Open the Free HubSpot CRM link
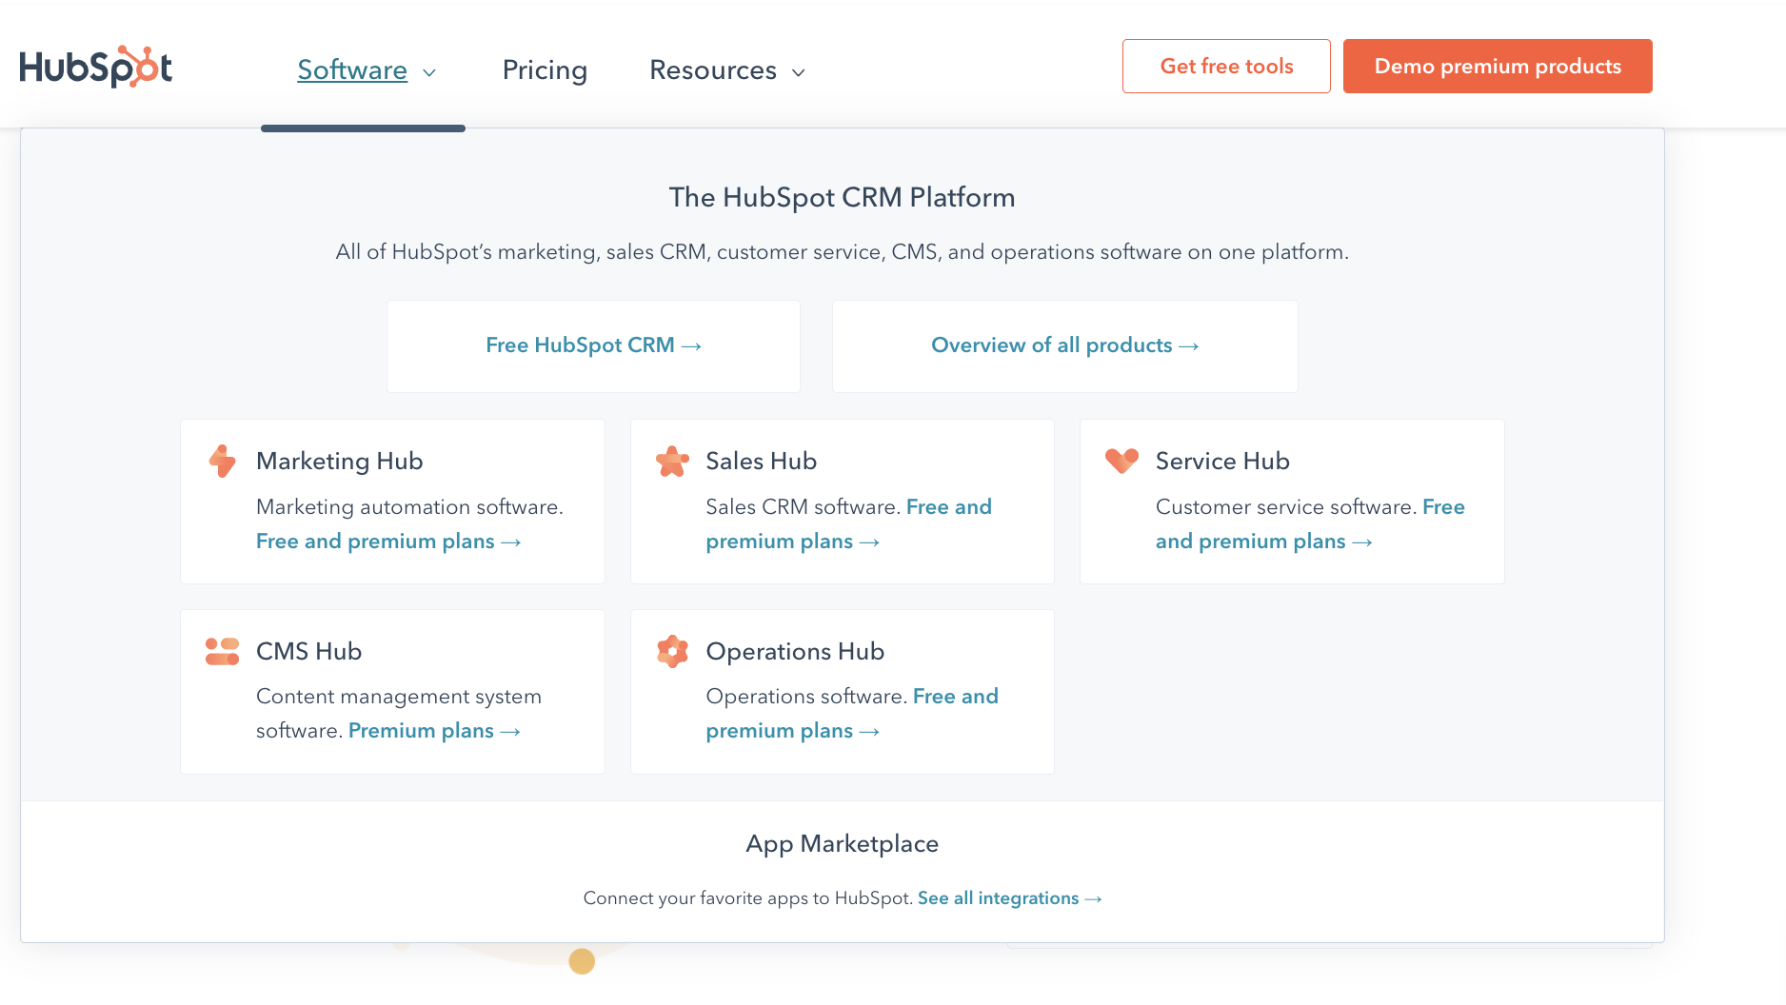The width and height of the screenshot is (1786, 1005). click(593, 345)
